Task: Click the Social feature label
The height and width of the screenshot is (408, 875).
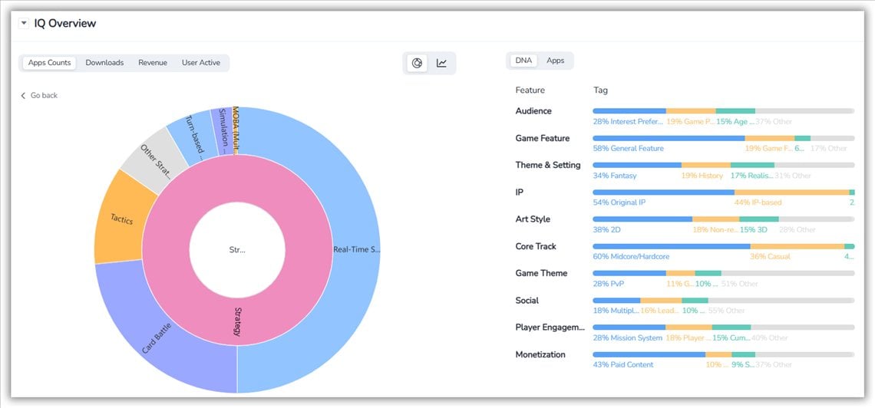Action: (x=527, y=301)
